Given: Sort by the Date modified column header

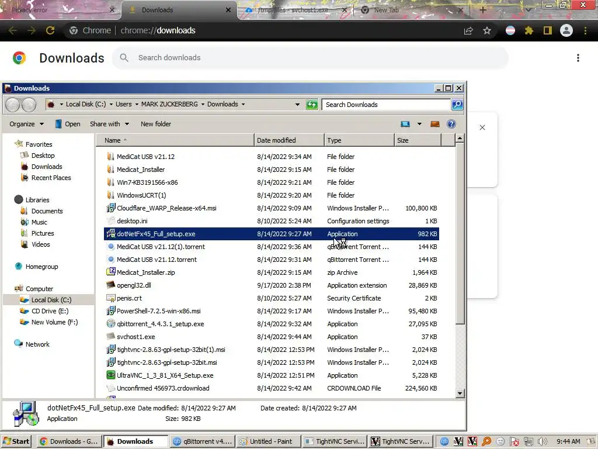Looking at the screenshot, I should (x=289, y=140).
